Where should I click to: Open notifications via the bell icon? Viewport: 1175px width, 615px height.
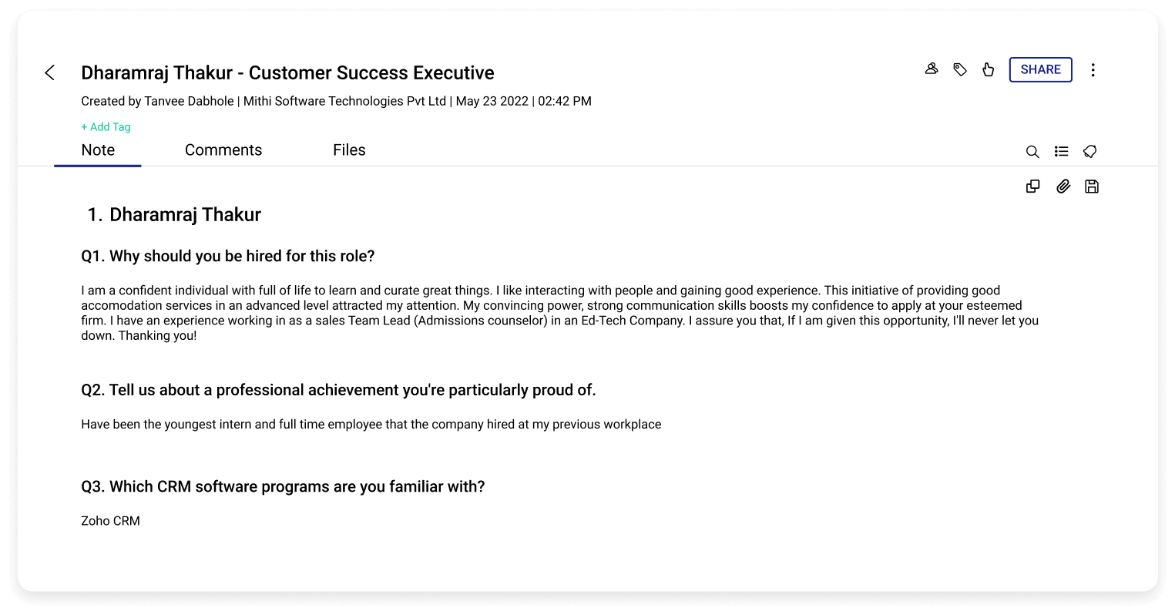tap(1089, 151)
